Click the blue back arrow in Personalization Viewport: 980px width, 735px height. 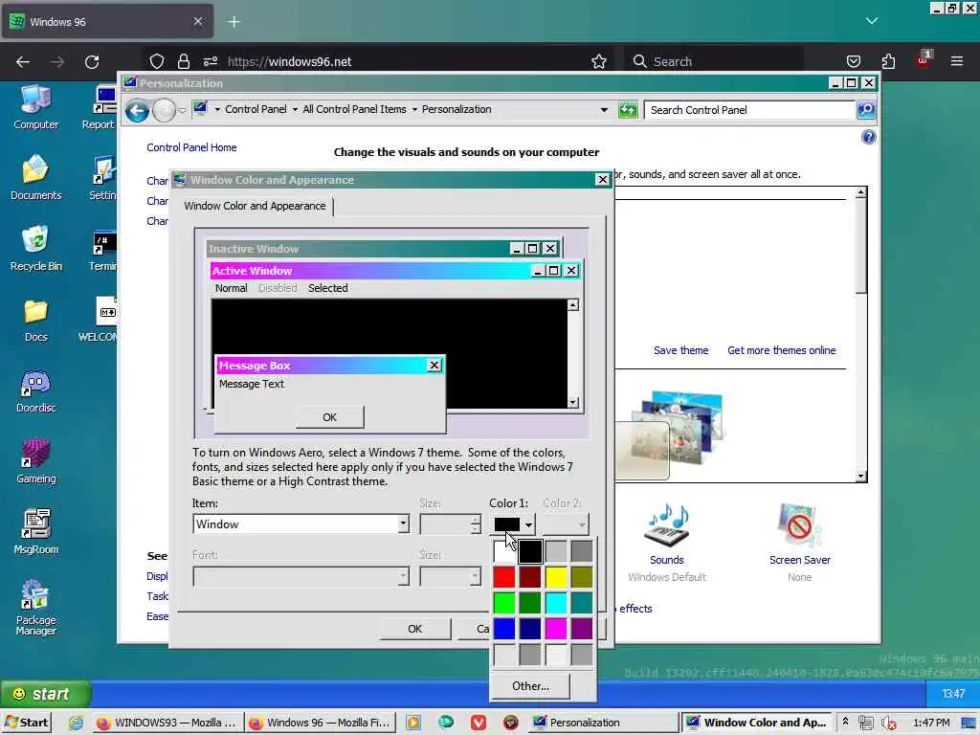tap(137, 111)
